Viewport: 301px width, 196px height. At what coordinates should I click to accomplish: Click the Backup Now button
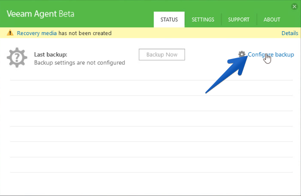[x=162, y=55]
